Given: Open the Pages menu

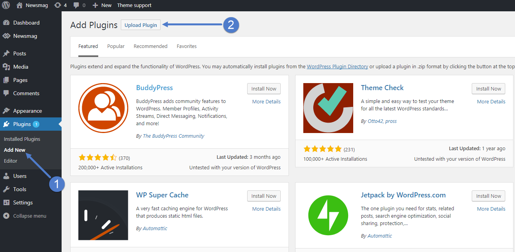Looking at the screenshot, I should pos(20,80).
